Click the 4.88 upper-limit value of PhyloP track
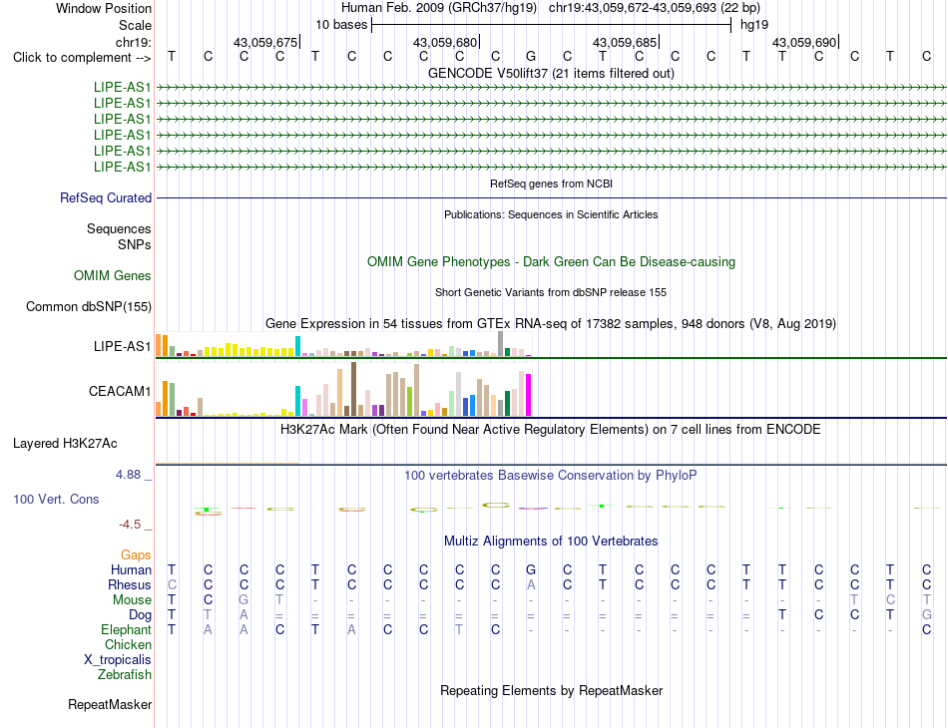 (128, 475)
